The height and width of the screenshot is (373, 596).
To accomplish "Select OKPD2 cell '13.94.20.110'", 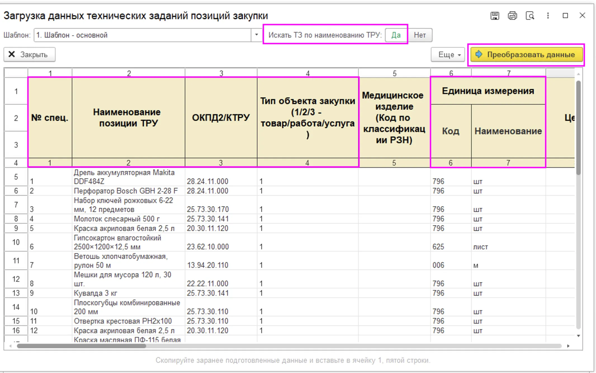I will (x=221, y=261).
